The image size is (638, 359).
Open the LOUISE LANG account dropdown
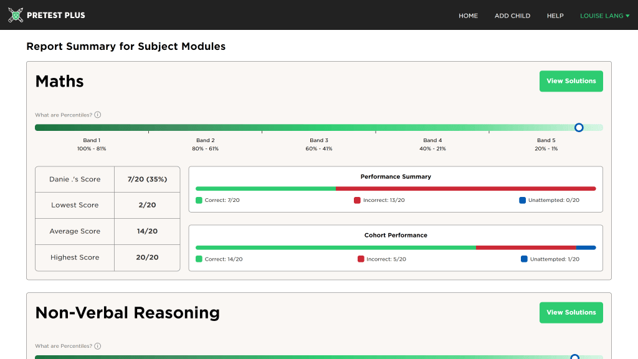(x=604, y=16)
